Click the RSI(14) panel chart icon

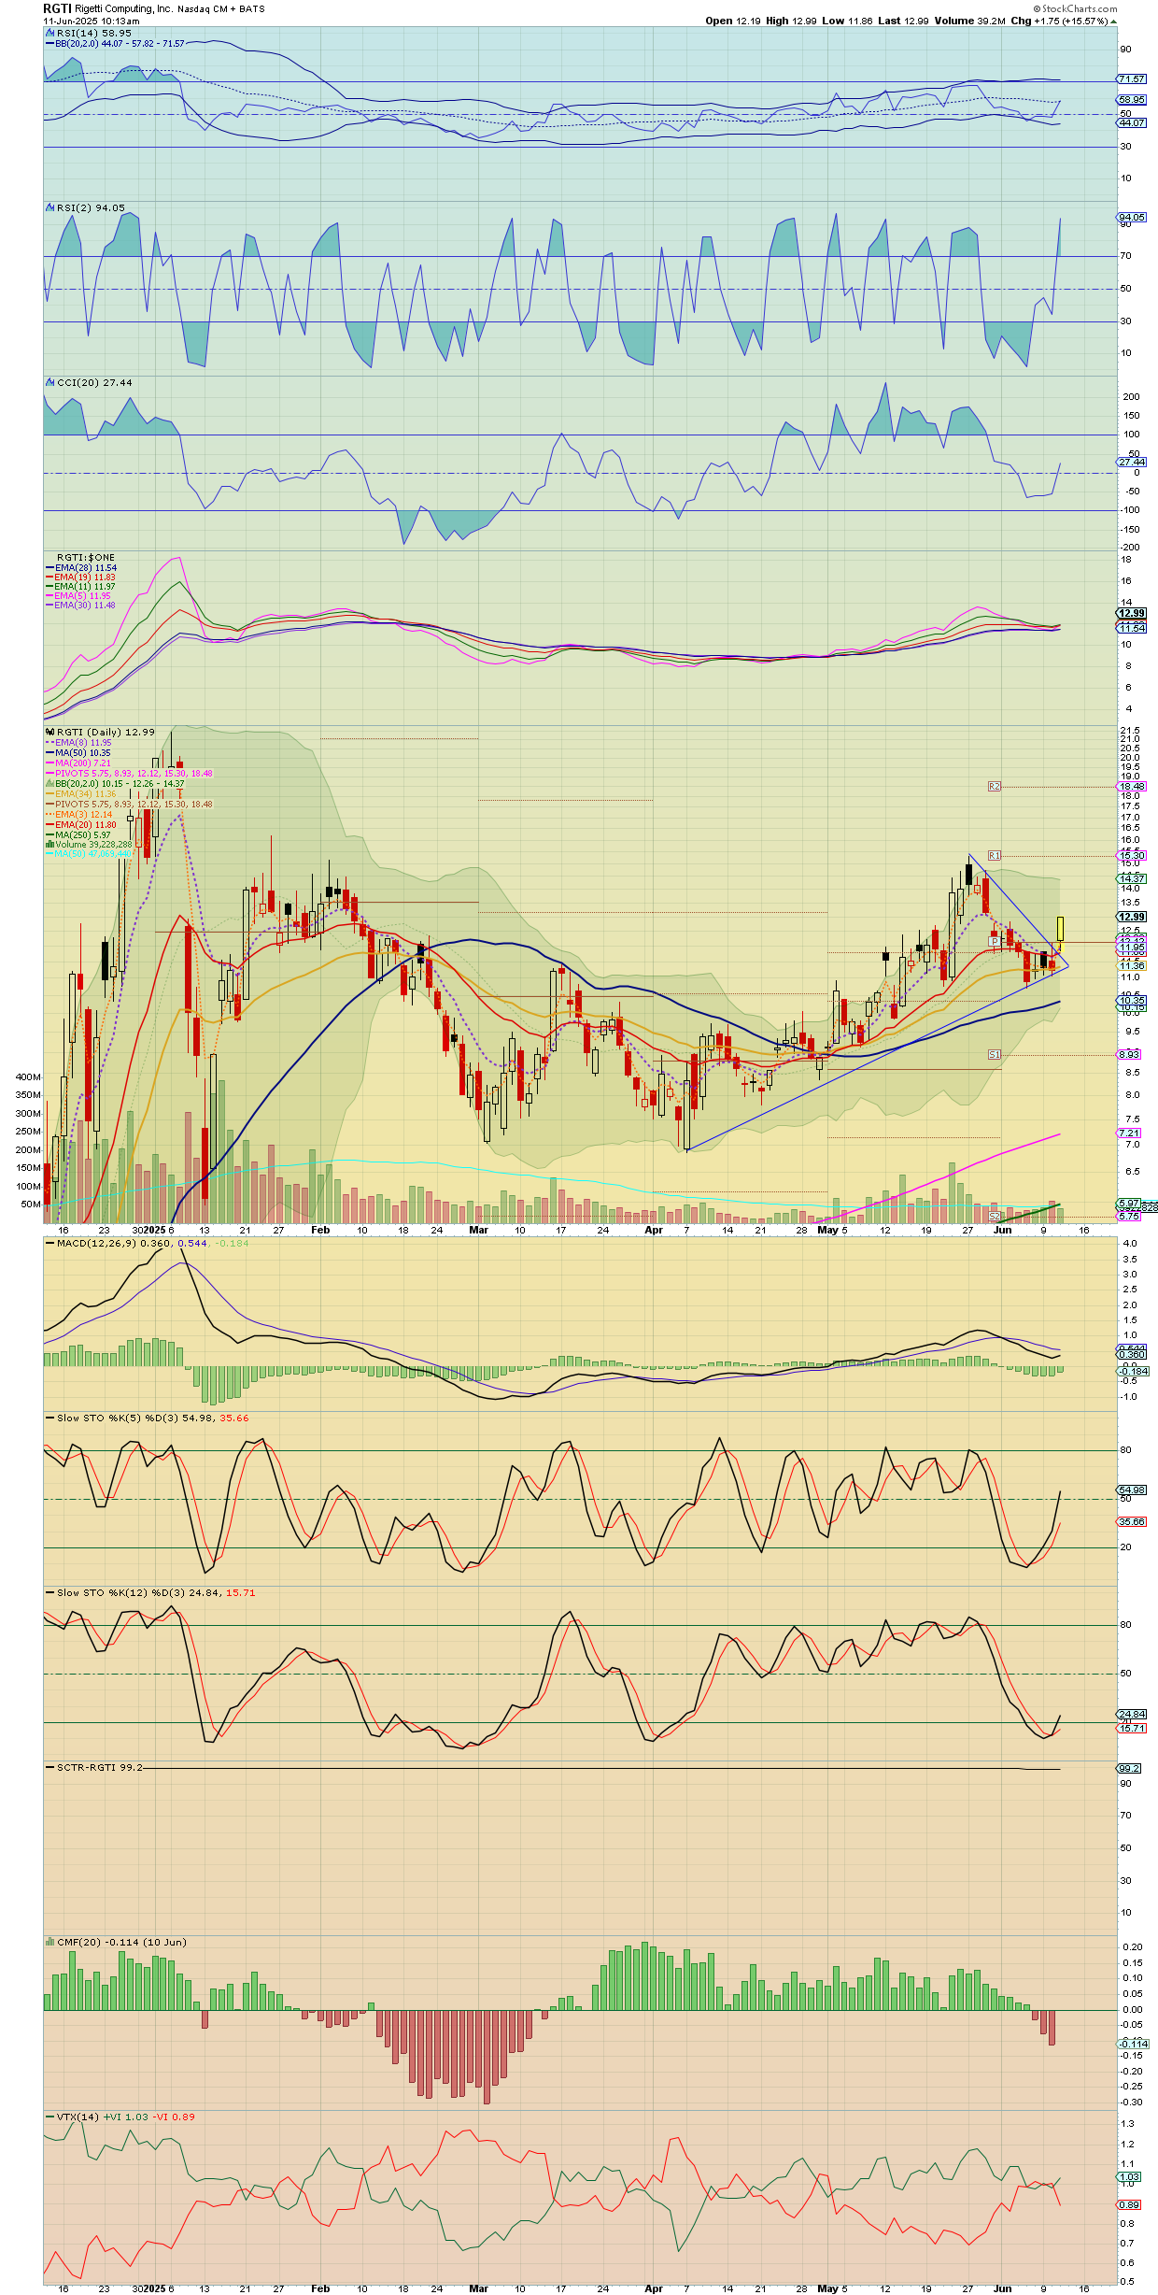point(50,33)
